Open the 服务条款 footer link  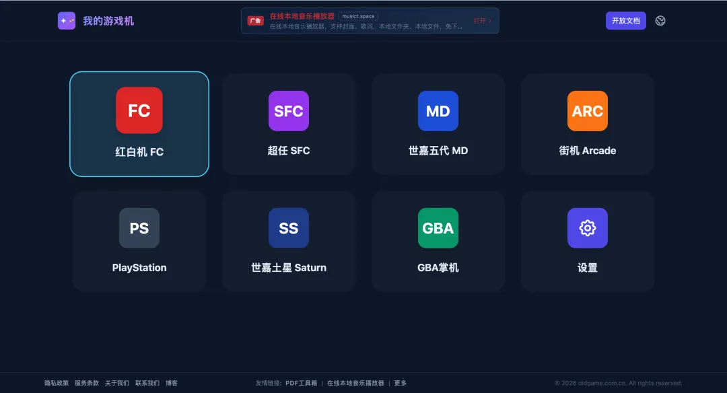pyautogui.click(x=87, y=384)
